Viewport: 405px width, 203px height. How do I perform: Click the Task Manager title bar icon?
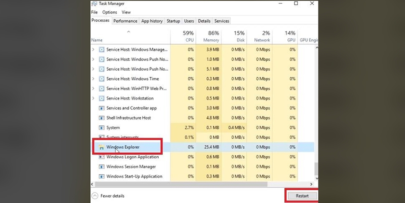coord(94,4)
